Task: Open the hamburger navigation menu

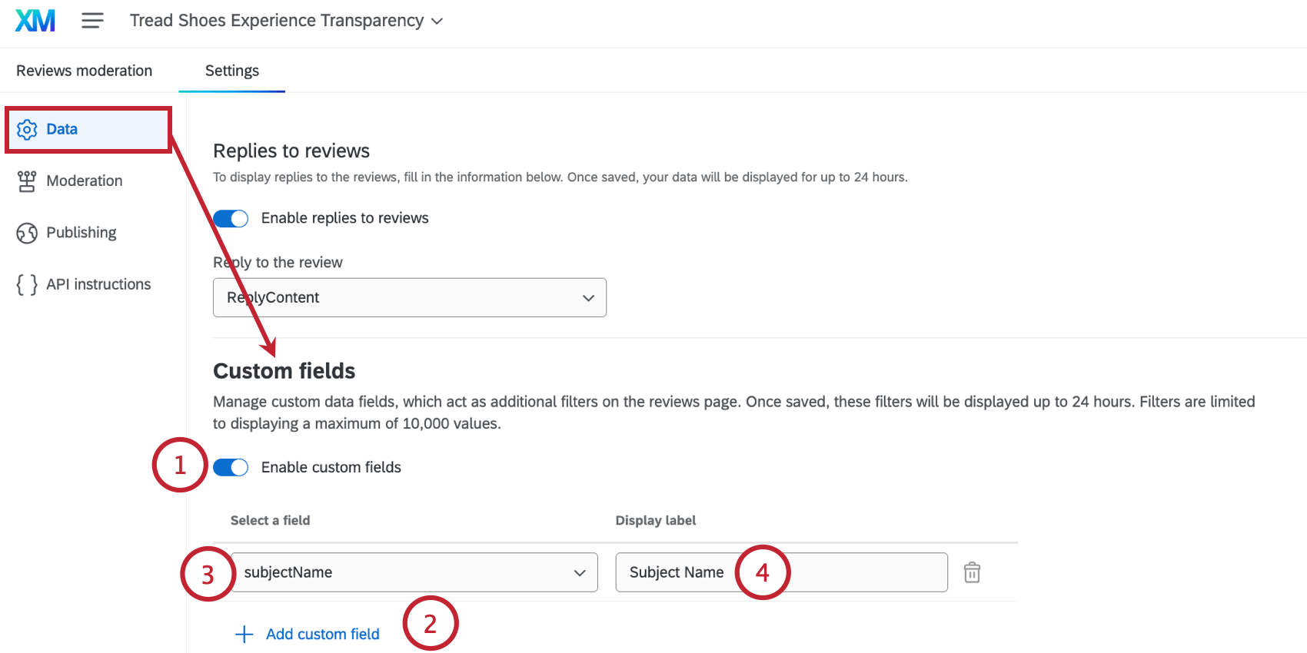Action: click(x=92, y=21)
